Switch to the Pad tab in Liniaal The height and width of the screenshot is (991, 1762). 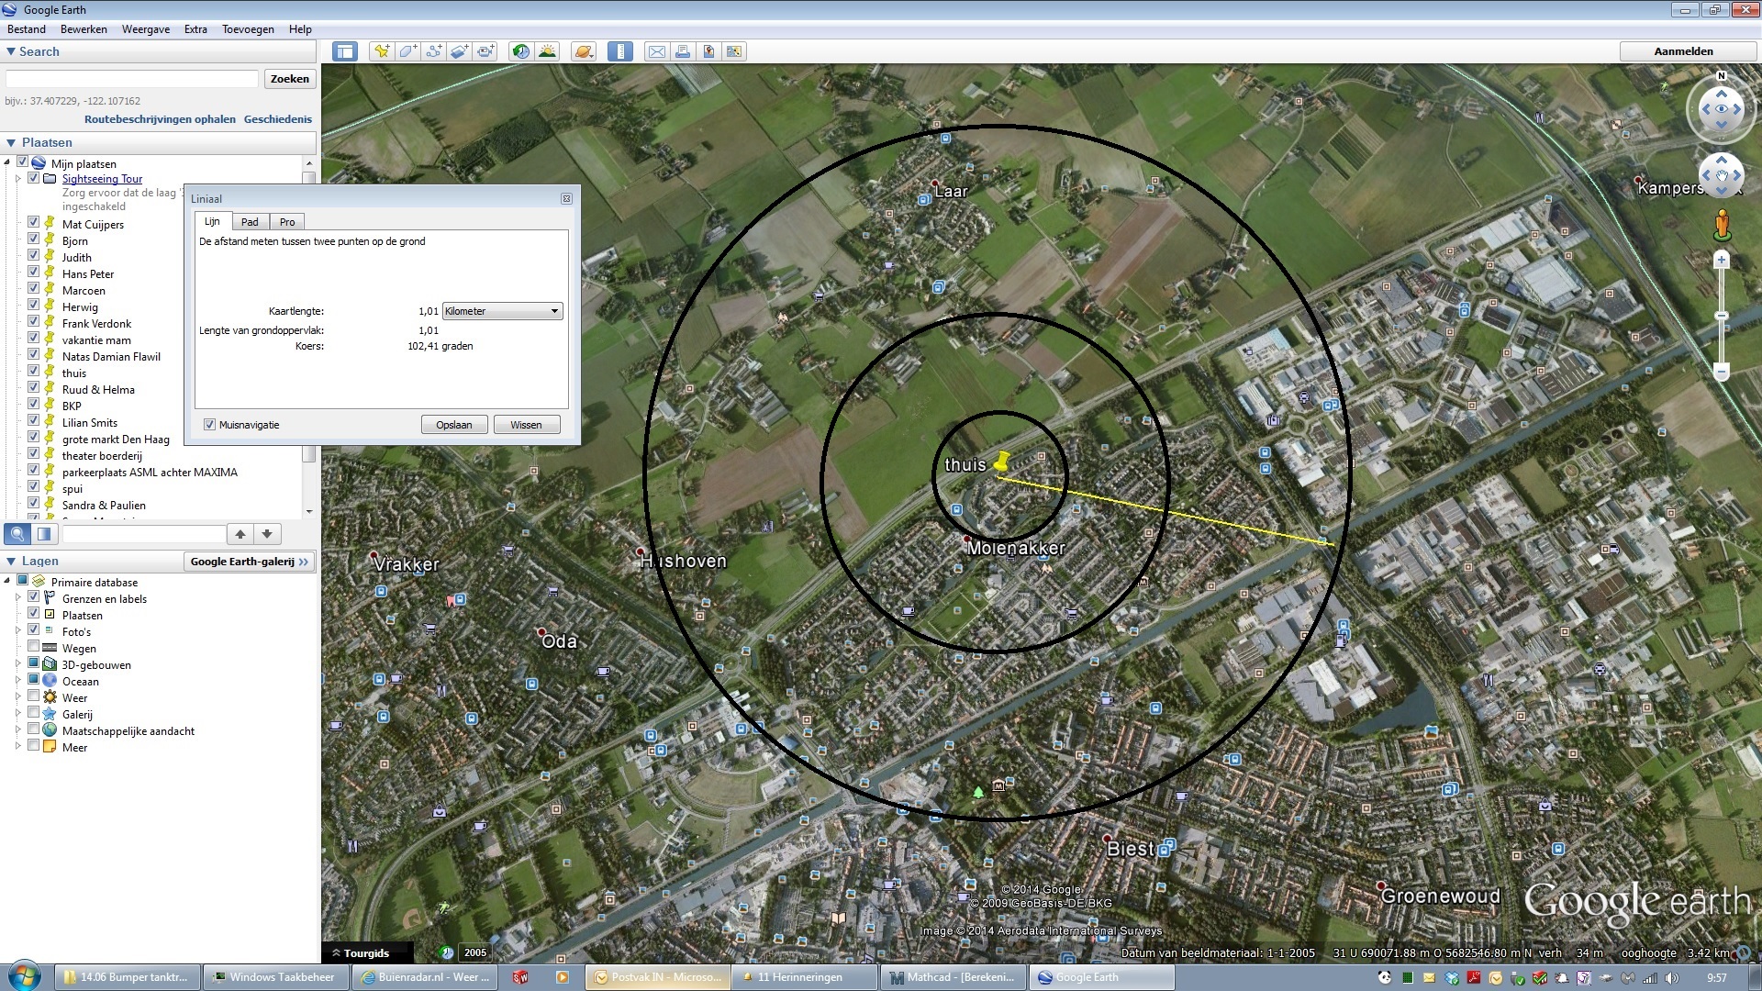pos(250,222)
